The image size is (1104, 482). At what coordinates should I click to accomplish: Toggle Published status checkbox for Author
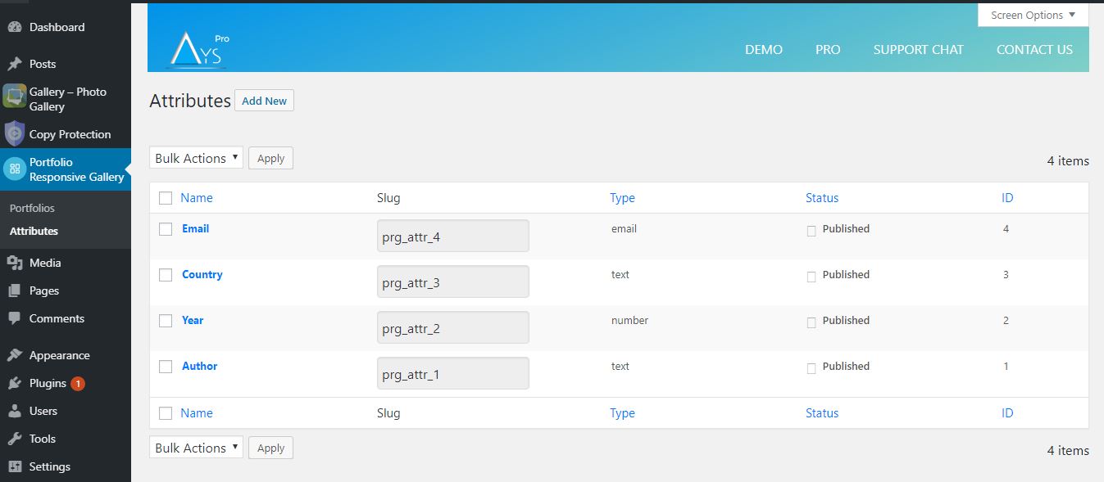click(x=811, y=368)
